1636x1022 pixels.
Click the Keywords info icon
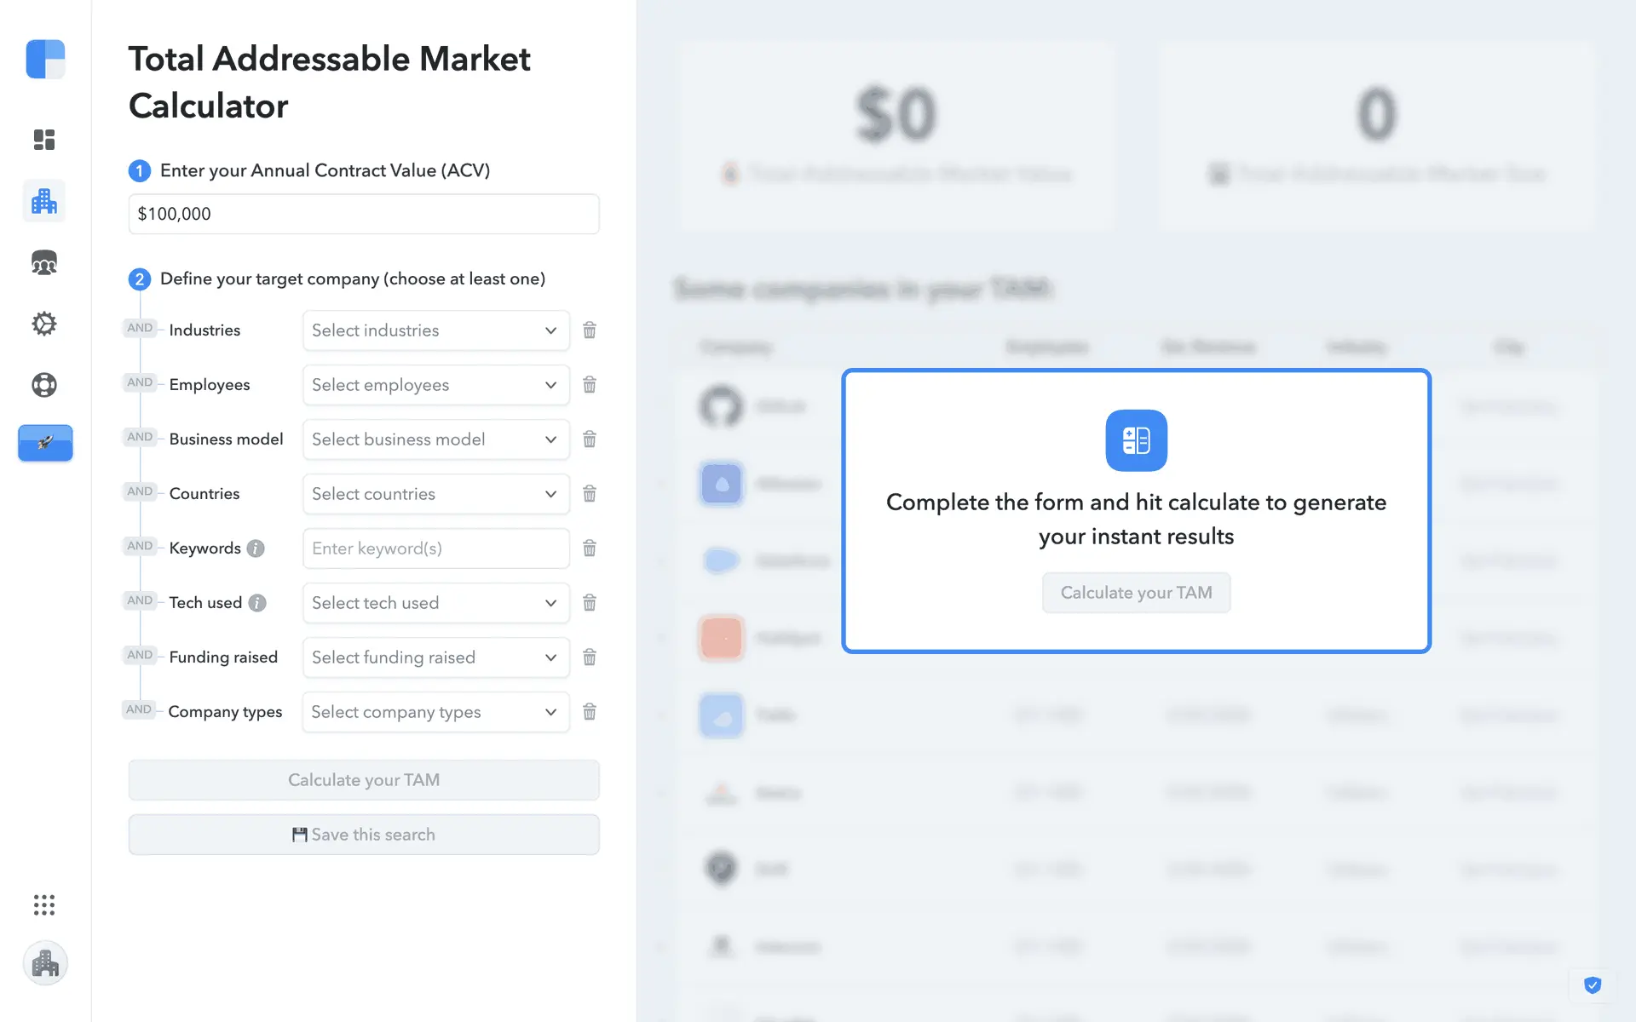point(256,548)
